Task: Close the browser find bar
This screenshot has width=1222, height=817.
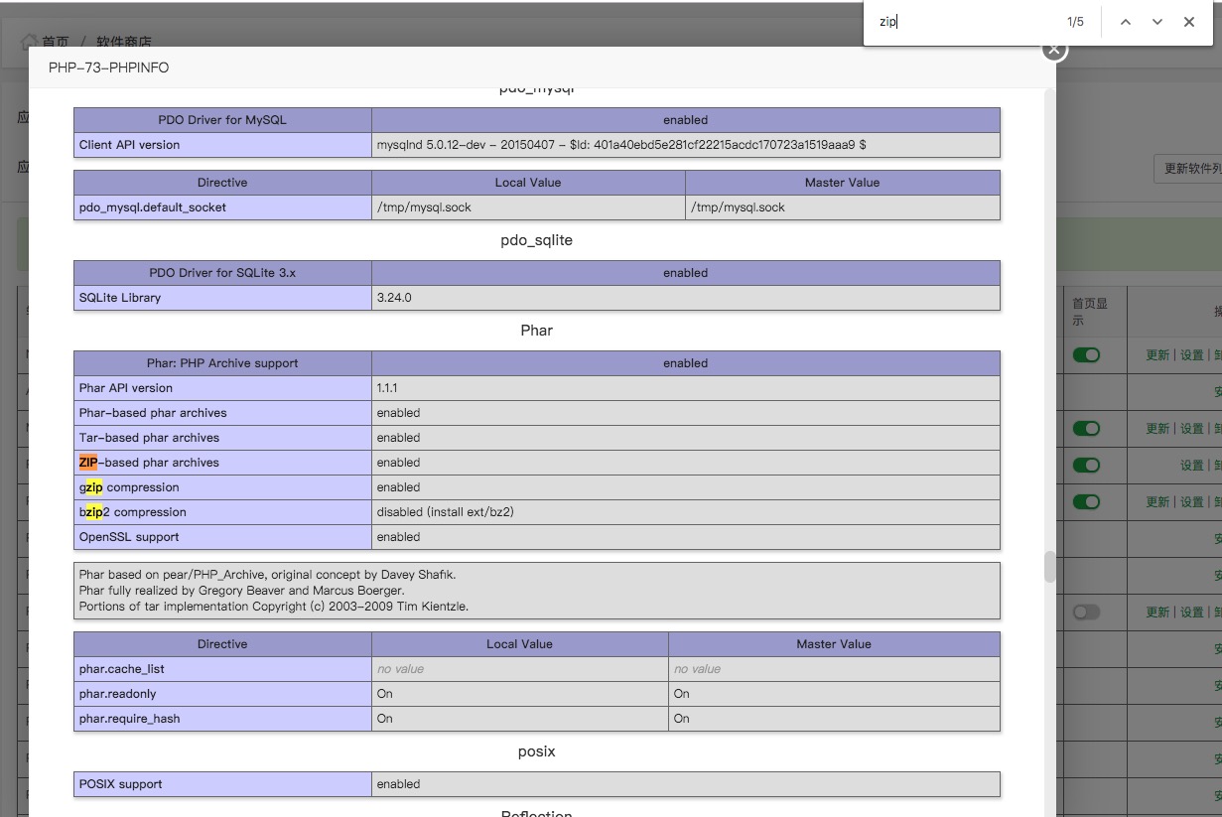Action: (x=1189, y=22)
